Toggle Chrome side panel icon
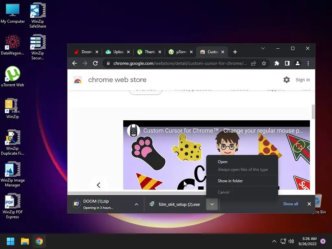 [287, 63]
